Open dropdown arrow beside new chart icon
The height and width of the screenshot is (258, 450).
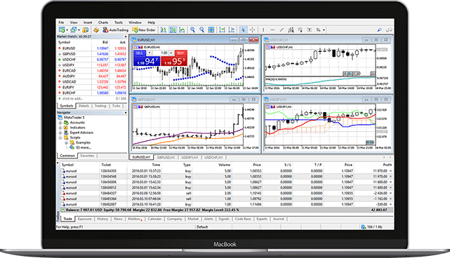[x=67, y=30]
